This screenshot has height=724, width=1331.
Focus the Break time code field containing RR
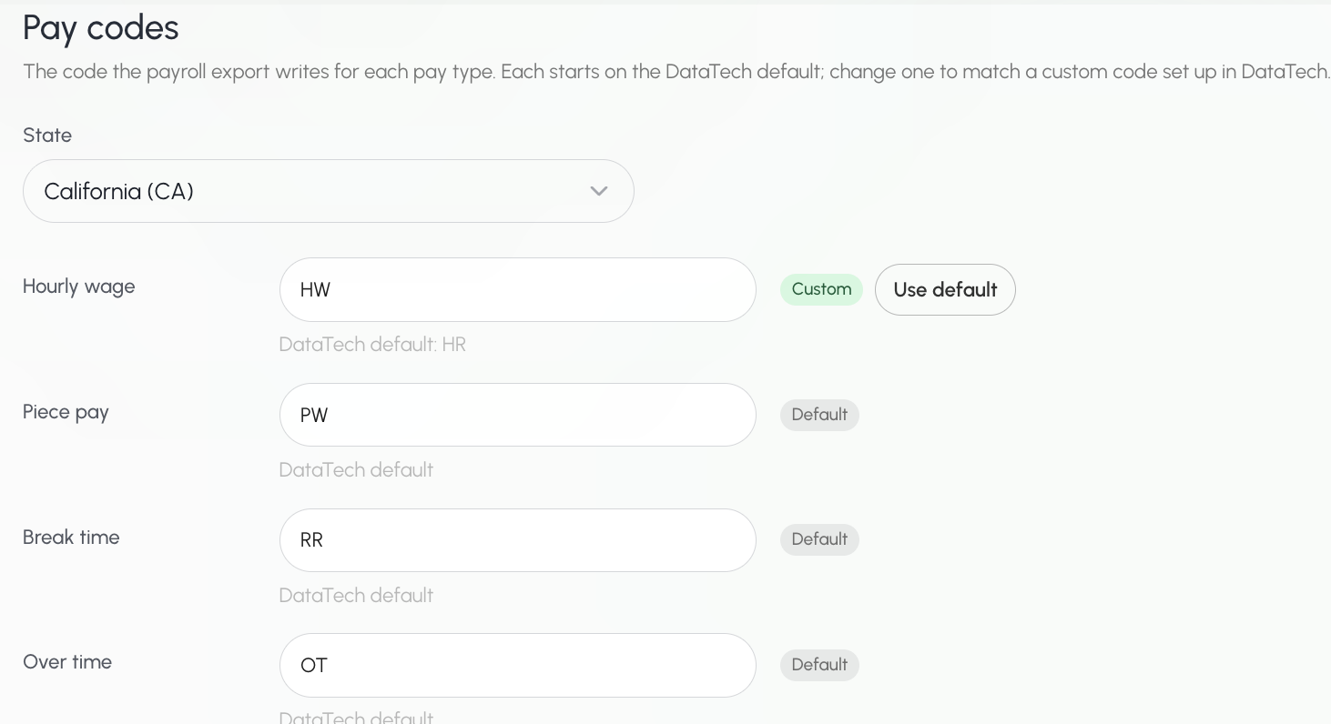[x=517, y=540]
